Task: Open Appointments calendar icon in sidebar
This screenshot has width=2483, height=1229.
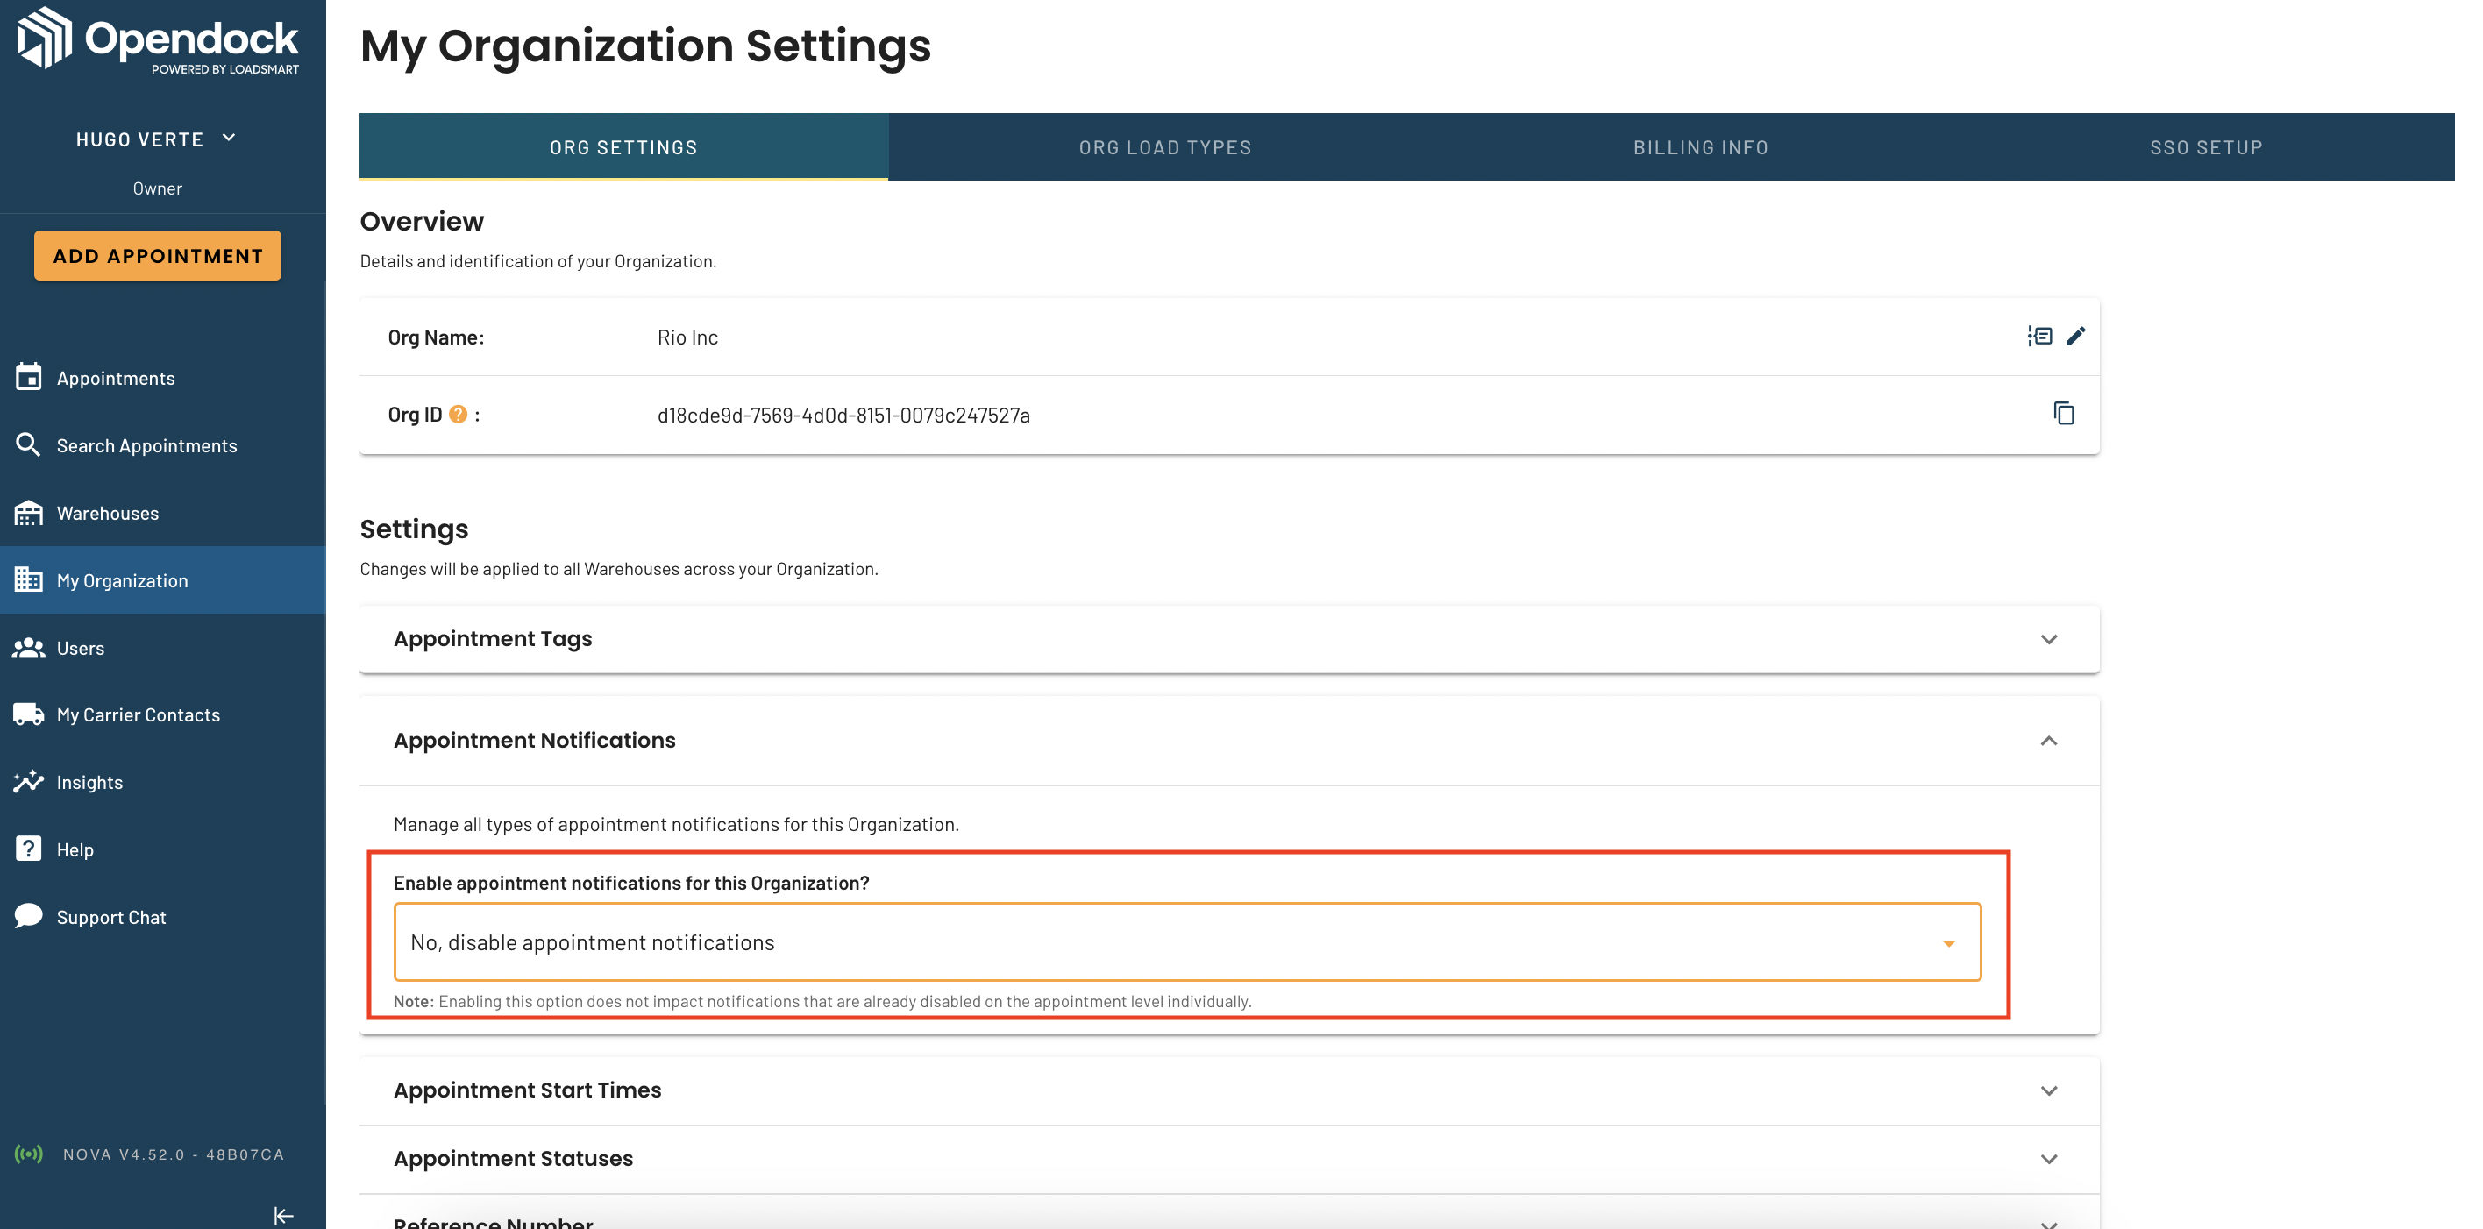Action: click(29, 377)
